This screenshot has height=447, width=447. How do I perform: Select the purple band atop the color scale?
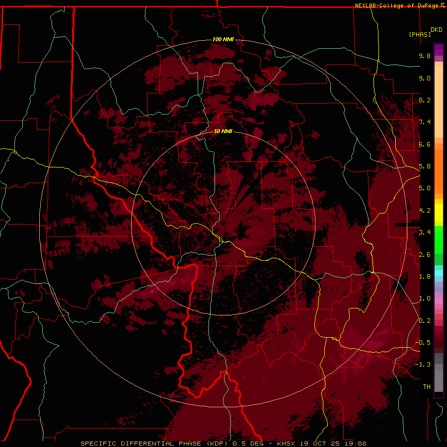coord(439,50)
